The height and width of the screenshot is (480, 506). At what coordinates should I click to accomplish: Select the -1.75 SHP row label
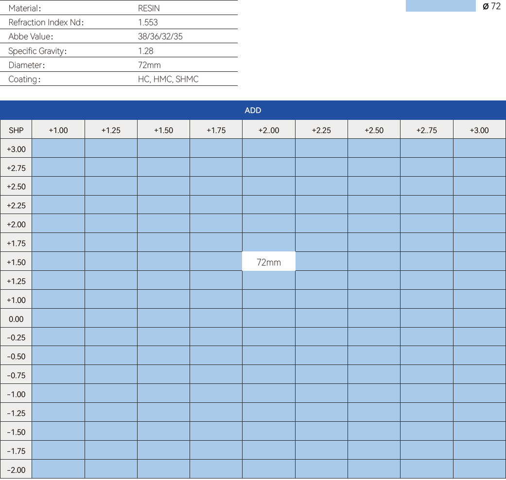tap(16, 451)
